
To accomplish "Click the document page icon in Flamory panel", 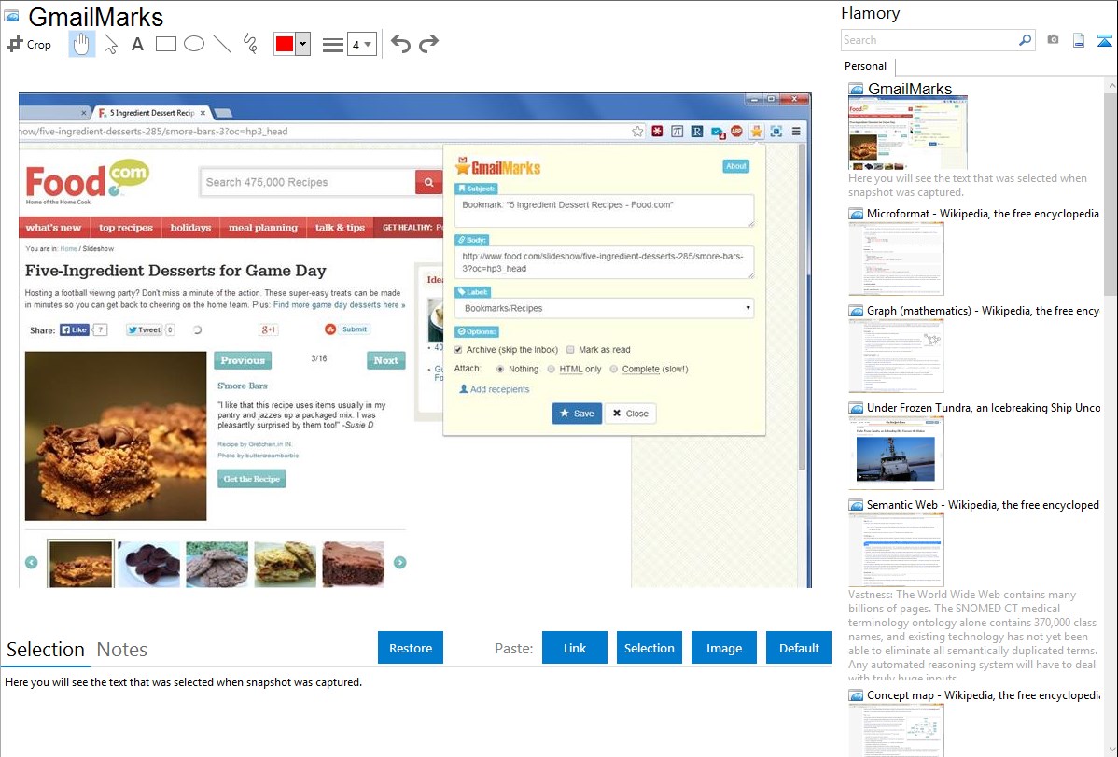I will pyautogui.click(x=1079, y=40).
